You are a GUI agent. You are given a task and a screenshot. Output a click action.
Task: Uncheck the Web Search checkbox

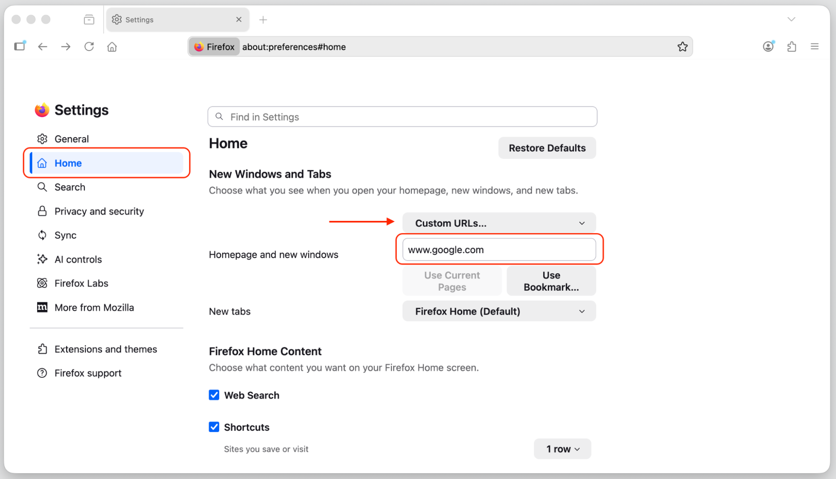coord(214,395)
